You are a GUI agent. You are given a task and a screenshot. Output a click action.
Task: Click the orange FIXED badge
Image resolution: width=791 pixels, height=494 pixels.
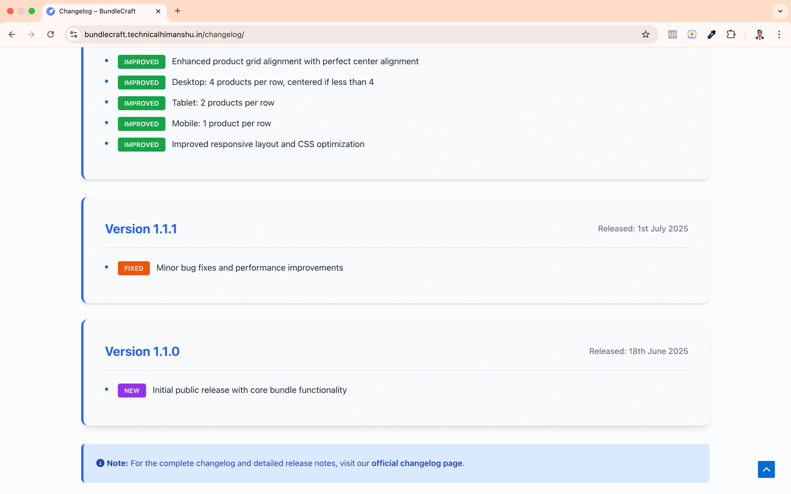tap(133, 268)
